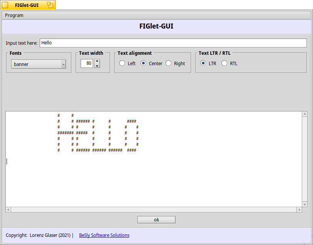Click the horizontal scrollbar right arrow
The height and width of the screenshot is (245, 313).
(x=299, y=210)
